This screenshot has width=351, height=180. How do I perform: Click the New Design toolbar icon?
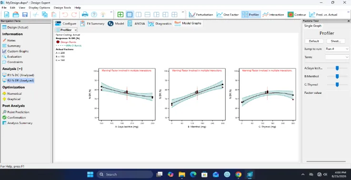coord(7,15)
